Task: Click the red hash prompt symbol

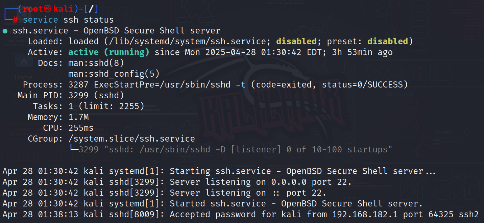Action: pos(15,20)
